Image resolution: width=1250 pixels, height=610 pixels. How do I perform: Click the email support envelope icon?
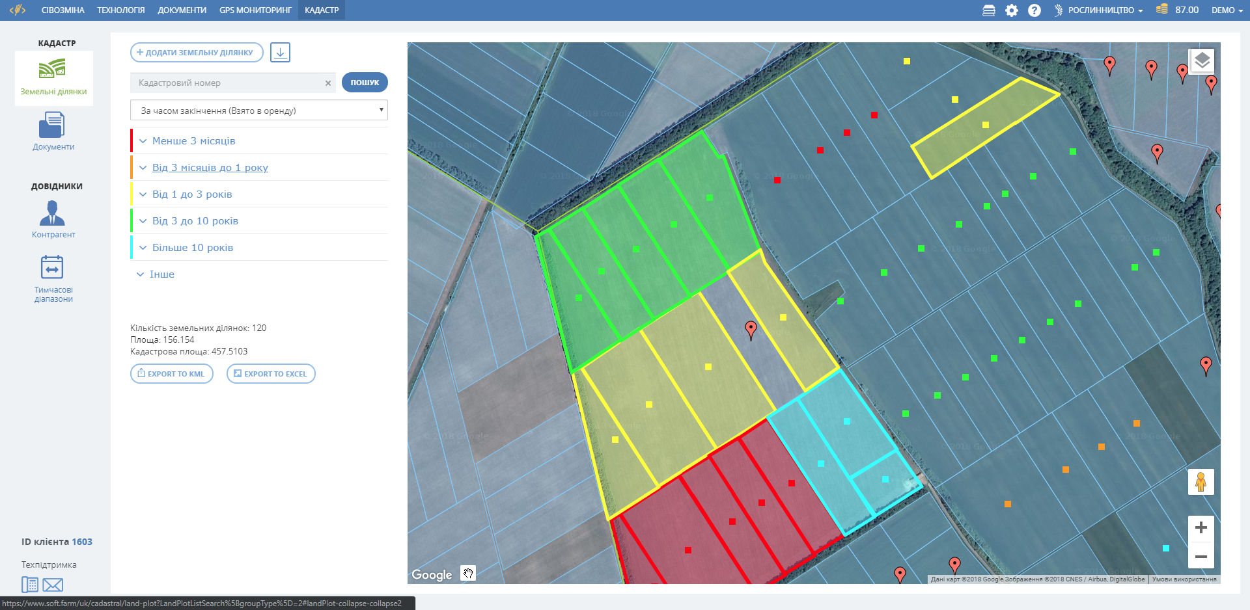(x=53, y=585)
